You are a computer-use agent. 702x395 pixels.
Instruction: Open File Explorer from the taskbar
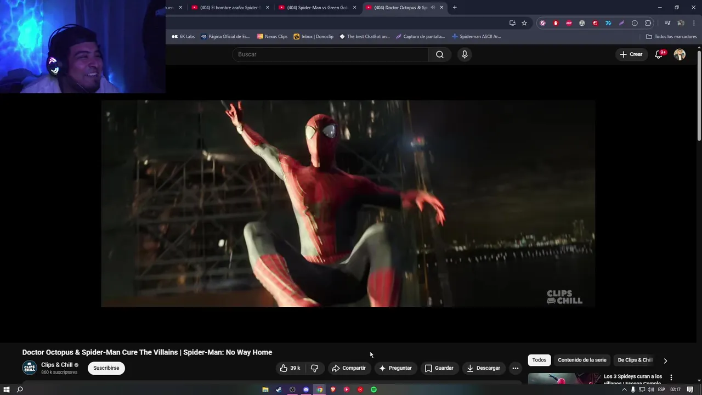(x=265, y=390)
